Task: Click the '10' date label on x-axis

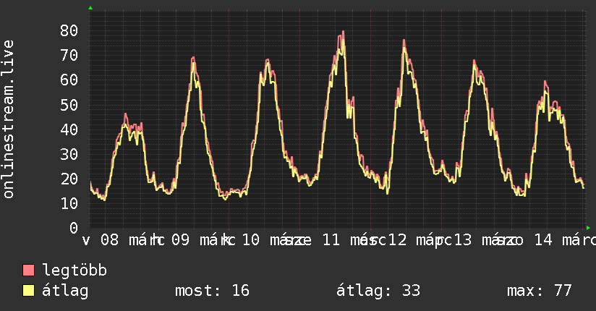Action: click(251, 240)
